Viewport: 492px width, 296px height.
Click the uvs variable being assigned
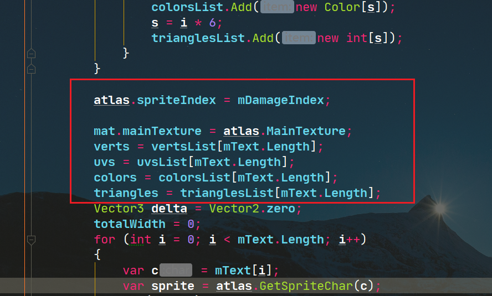(105, 162)
